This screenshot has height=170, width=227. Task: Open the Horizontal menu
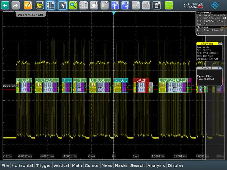pos(22,165)
